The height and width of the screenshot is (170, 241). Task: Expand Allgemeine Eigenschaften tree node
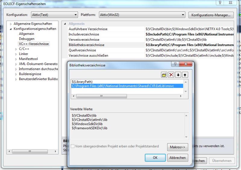click(11, 24)
